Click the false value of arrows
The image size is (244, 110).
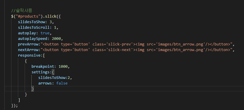62,83
